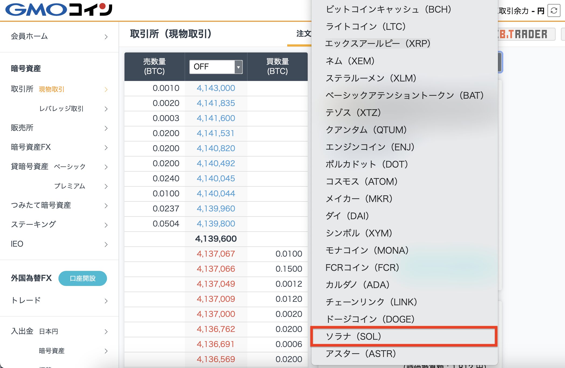Click the chevron beside トレード
Viewport: 565px width, 368px height.
(106, 301)
